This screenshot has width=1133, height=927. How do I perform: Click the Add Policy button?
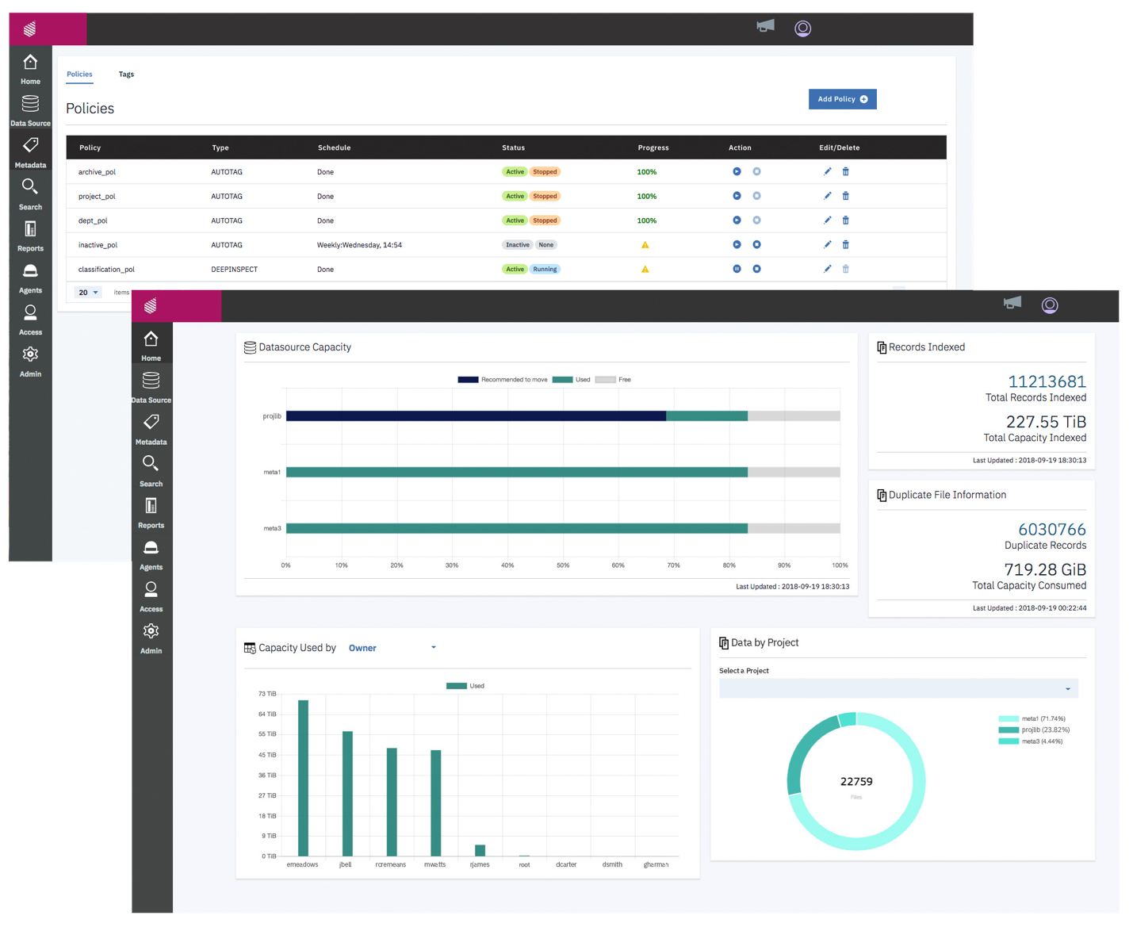(842, 99)
